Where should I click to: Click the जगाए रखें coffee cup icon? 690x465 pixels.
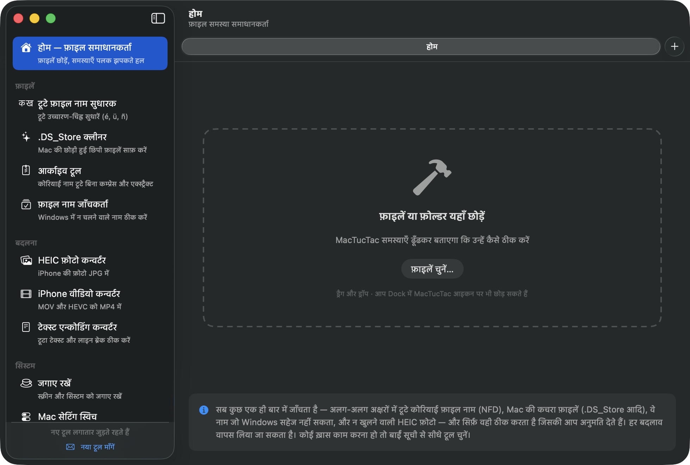coord(26,383)
